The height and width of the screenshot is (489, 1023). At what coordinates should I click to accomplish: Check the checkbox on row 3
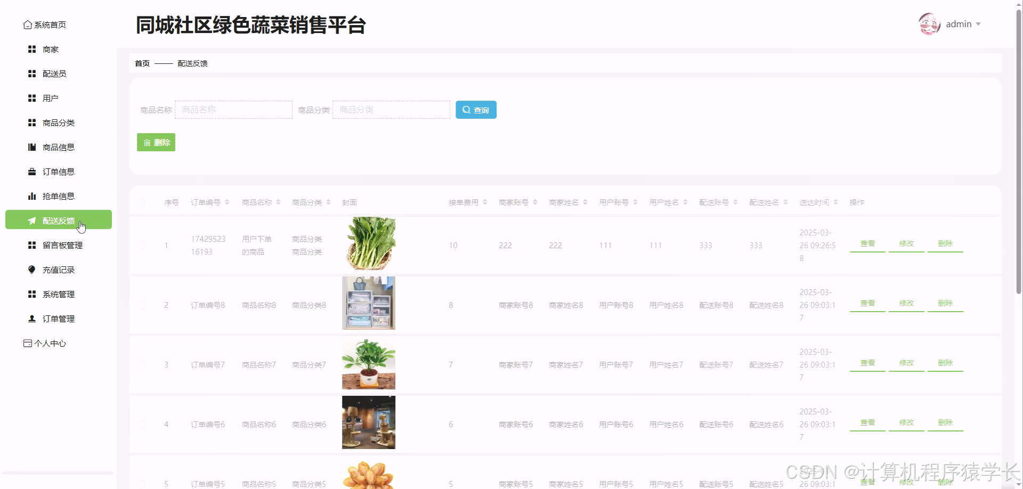tap(141, 364)
